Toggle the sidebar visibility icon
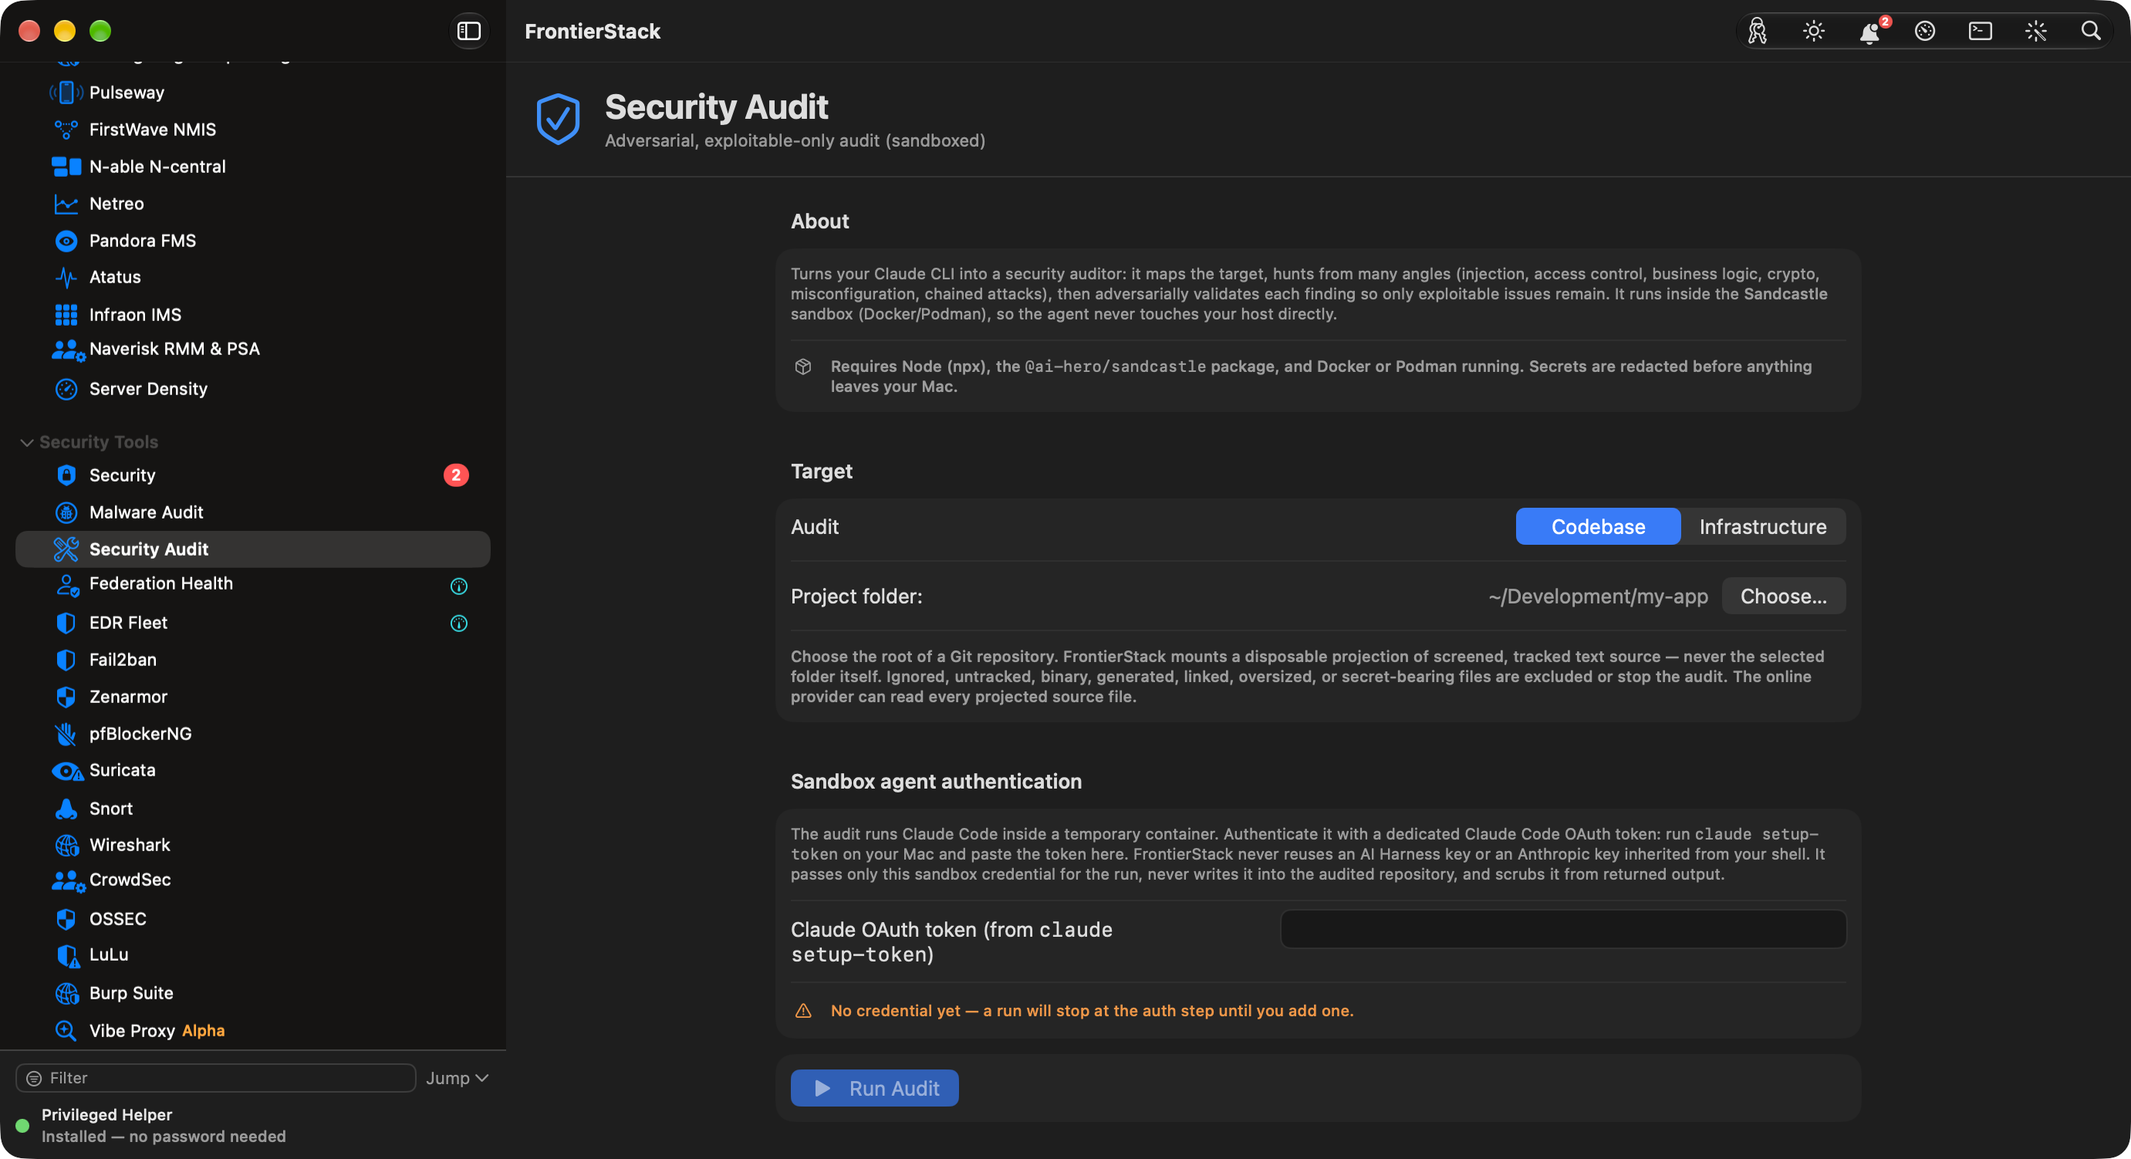This screenshot has height=1159, width=2131. pos(469,31)
